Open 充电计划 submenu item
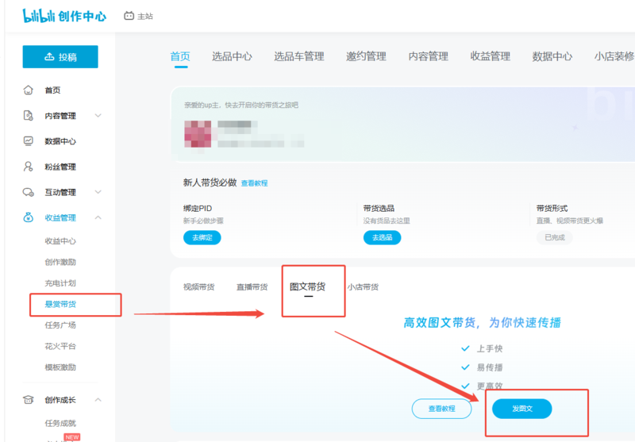The width and height of the screenshot is (635, 442). [x=60, y=283]
